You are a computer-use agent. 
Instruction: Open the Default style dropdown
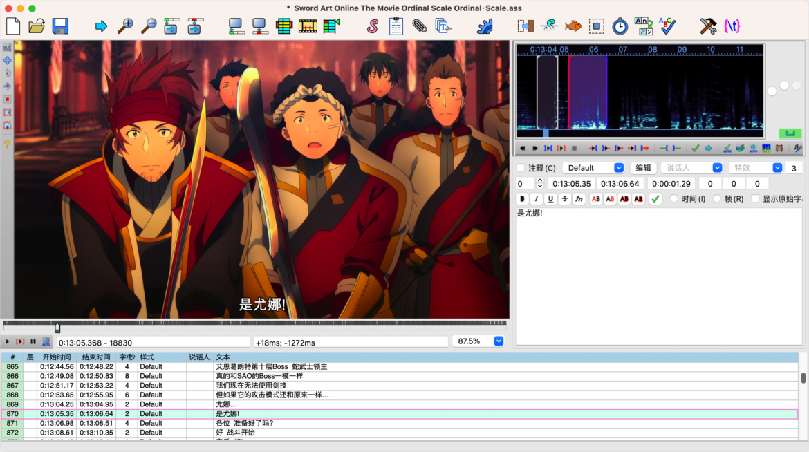point(594,168)
